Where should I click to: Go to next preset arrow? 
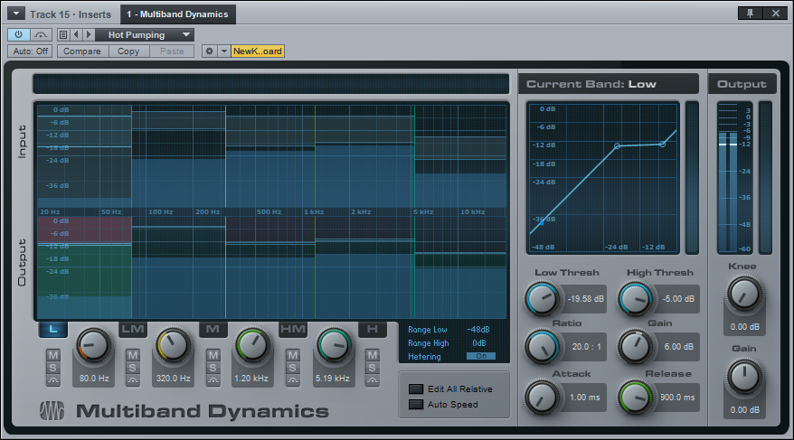(x=88, y=35)
